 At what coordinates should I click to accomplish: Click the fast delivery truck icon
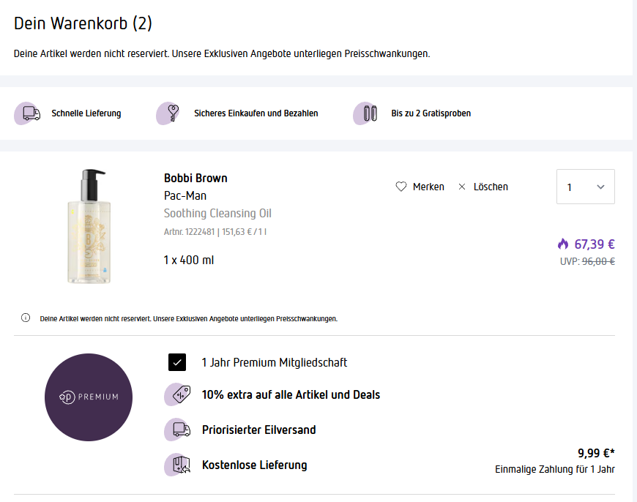[x=30, y=113]
